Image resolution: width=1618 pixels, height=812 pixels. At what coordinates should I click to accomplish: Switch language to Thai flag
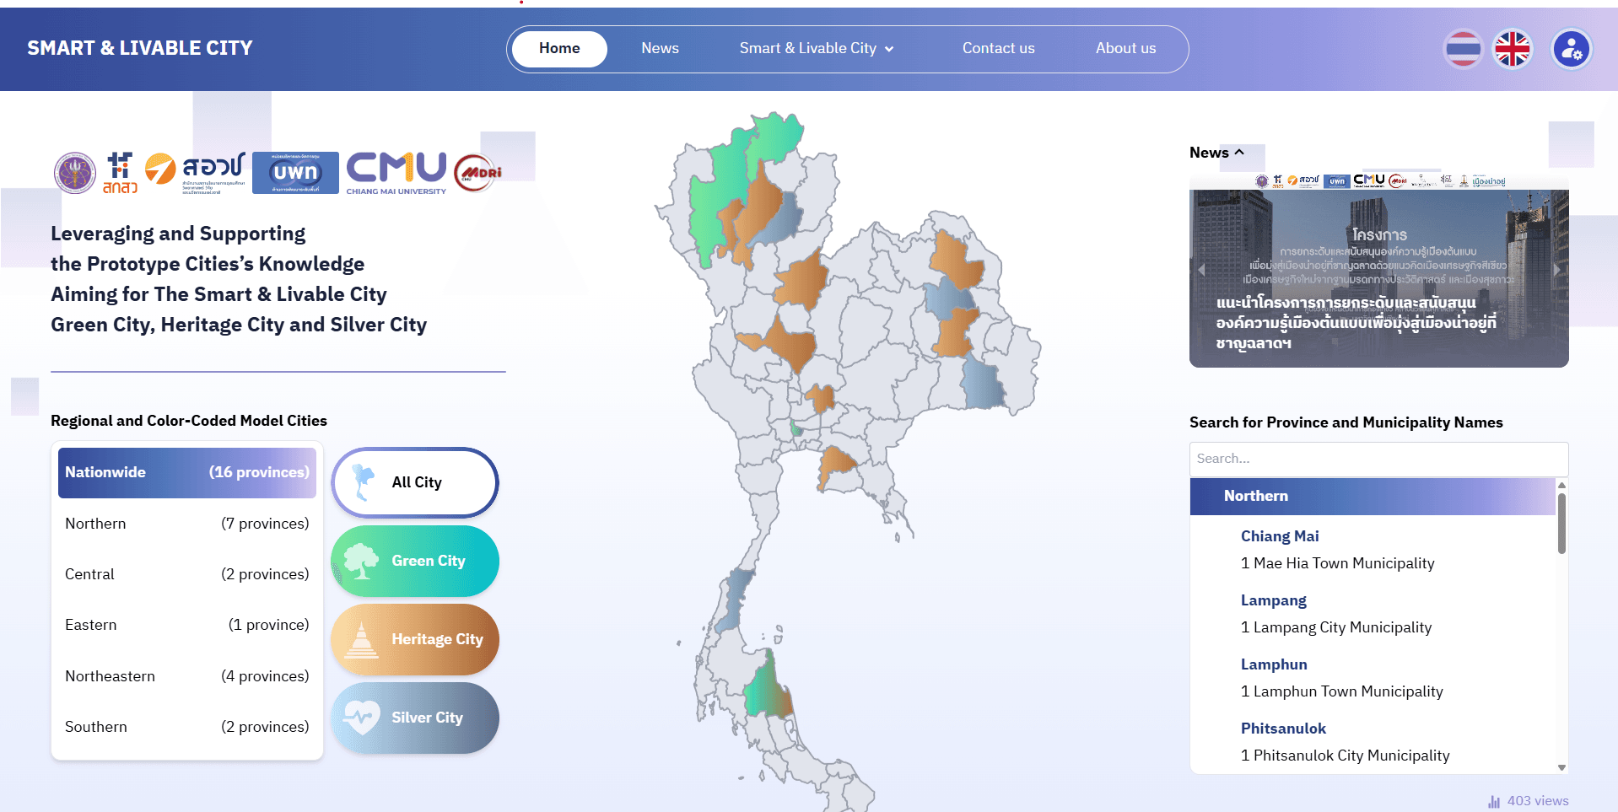point(1463,49)
